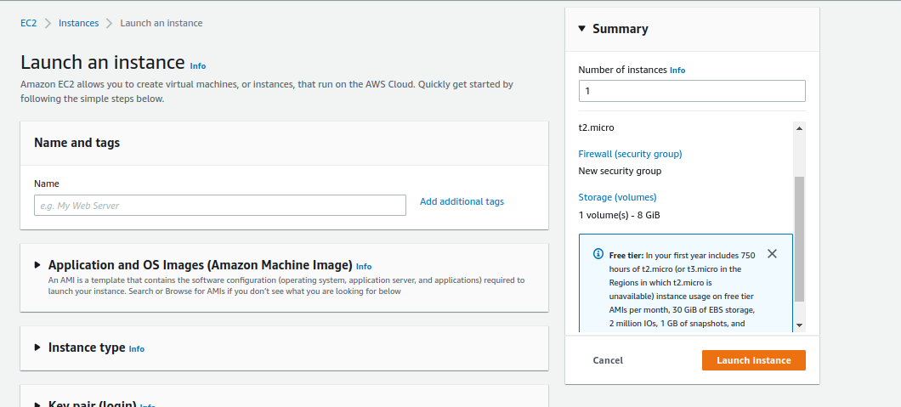
Task: Click the Free tier info circle icon
Action: coord(598,254)
